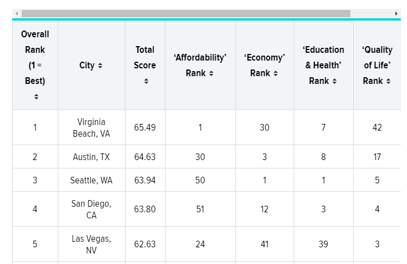The image size is (407, 264).
Task: Click the Seattle, WA city cell
Action: click(x=92, y=180)
